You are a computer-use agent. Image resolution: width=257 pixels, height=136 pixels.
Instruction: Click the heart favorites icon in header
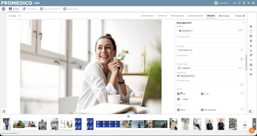coord(249,3)
